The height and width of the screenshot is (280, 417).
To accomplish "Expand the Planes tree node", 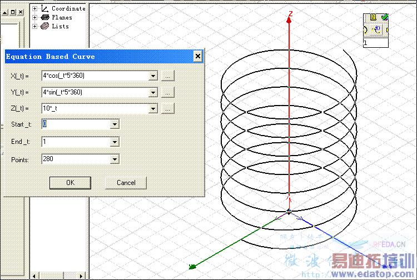I will click(34, 18).
